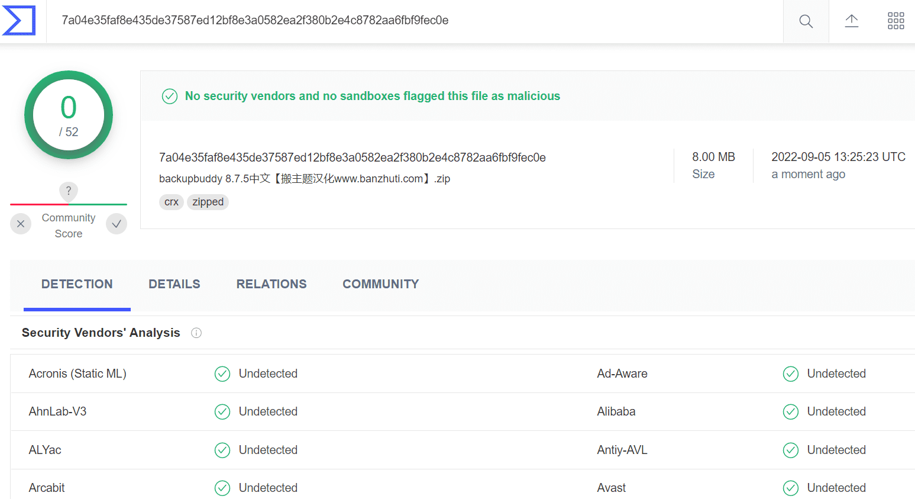Open the apps grid menu icon

tap(895, 21)
